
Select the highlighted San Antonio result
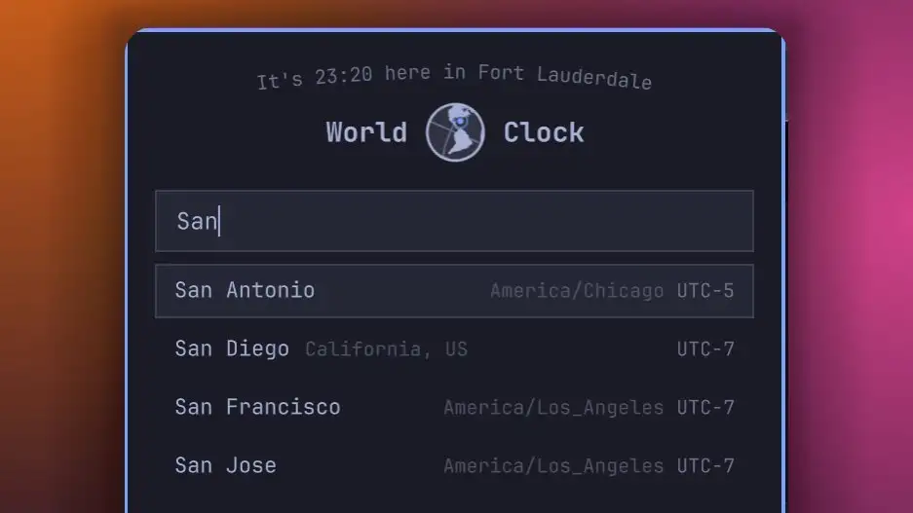[x=454, y=291]
